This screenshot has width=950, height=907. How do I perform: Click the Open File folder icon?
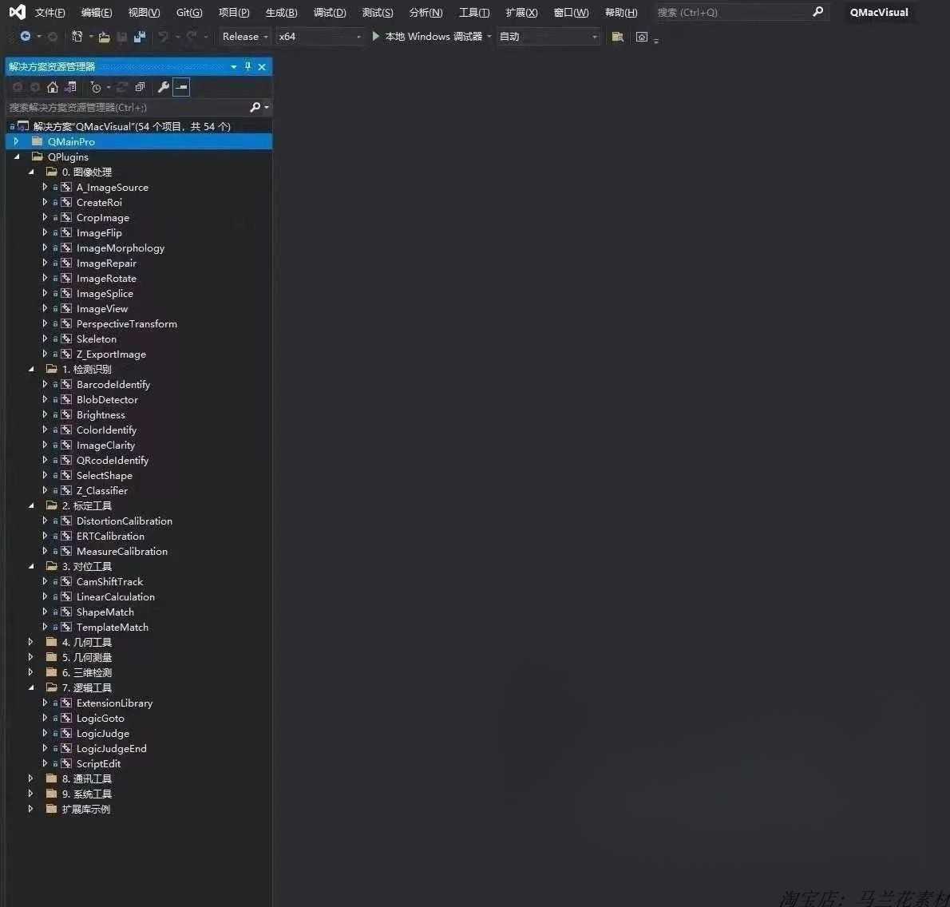[105, 37]
